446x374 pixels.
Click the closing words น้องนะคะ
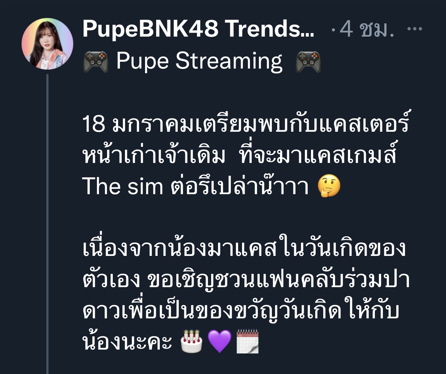tap(127, 342)
